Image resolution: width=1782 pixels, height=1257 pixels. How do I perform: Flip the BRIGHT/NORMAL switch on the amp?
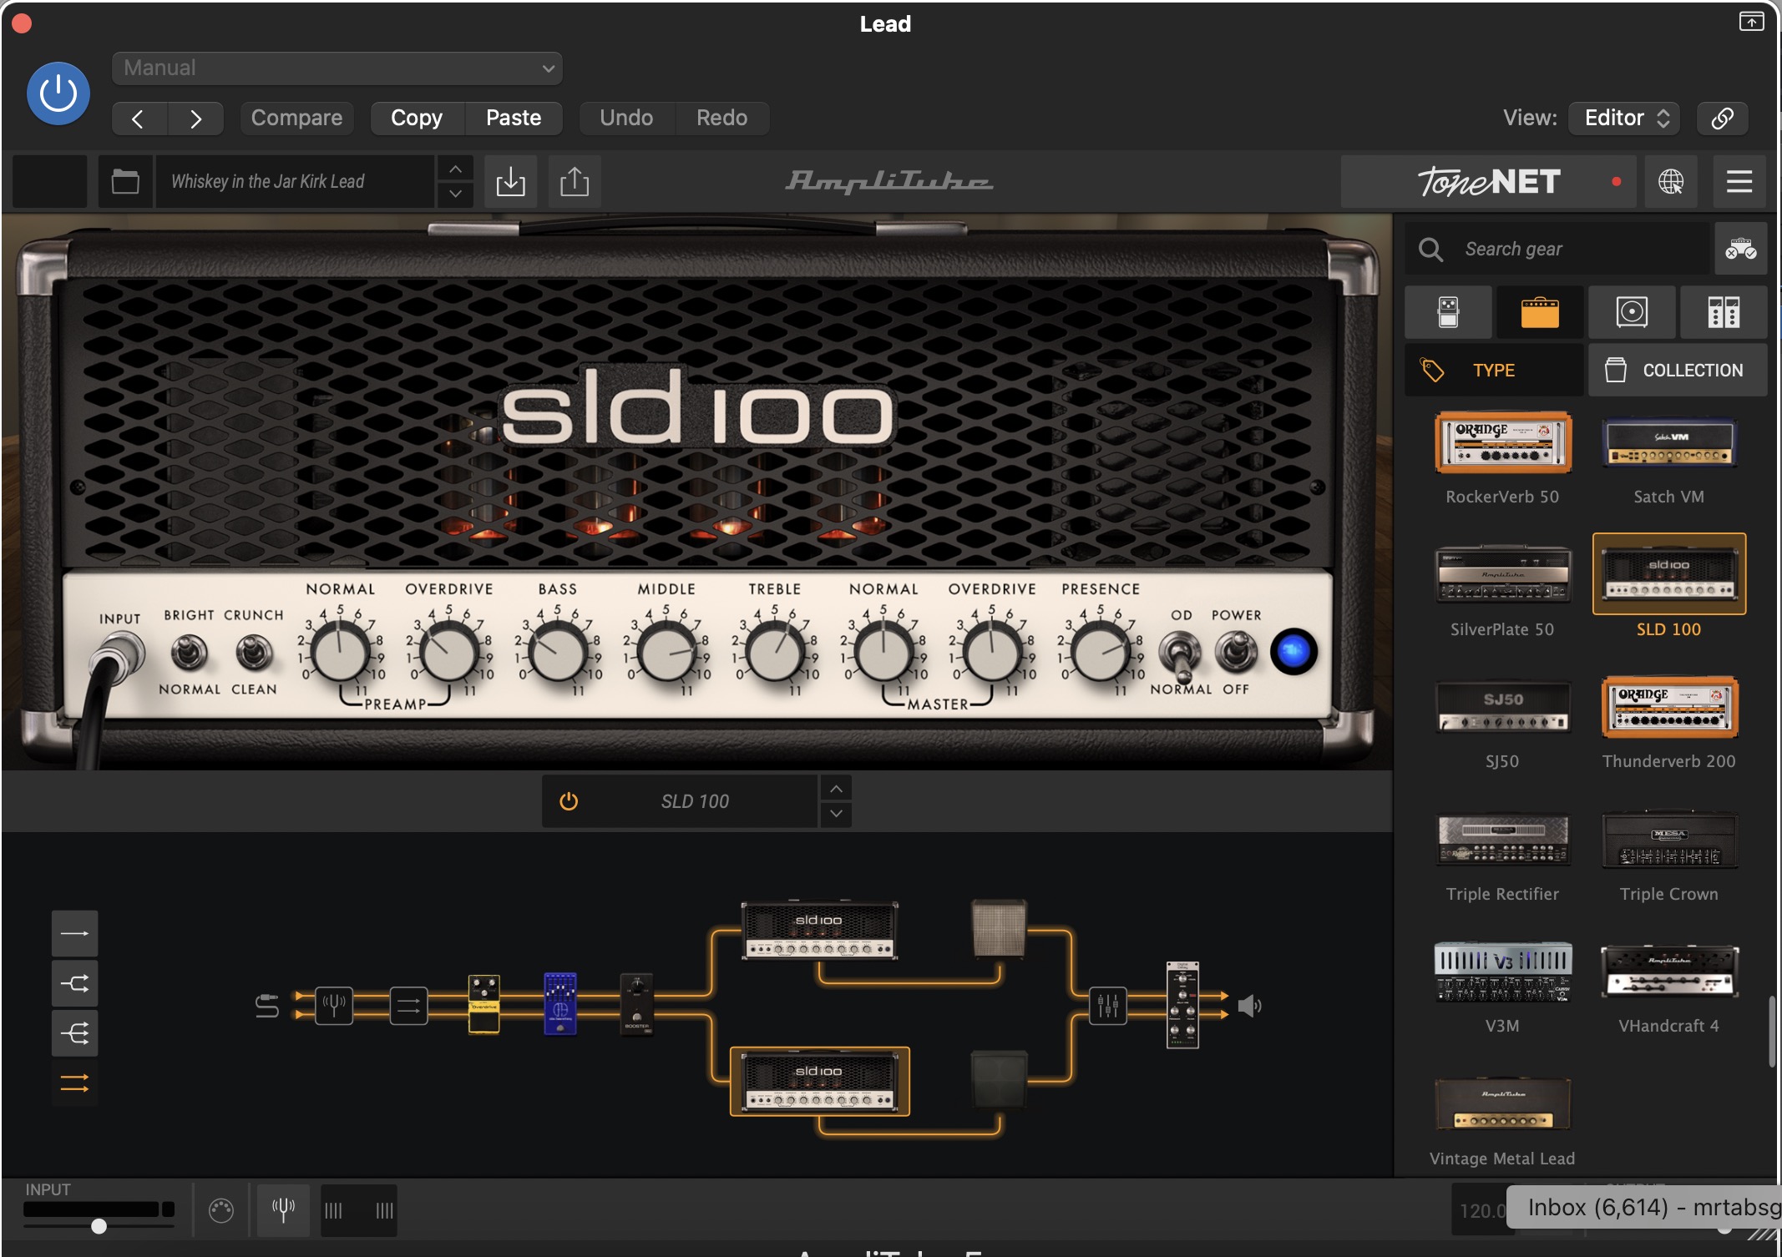point(190,652)
